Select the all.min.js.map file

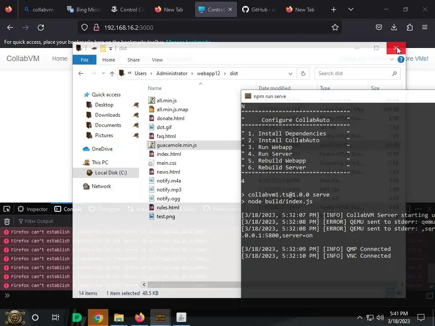pyautogui.click(x=172, y=110)
